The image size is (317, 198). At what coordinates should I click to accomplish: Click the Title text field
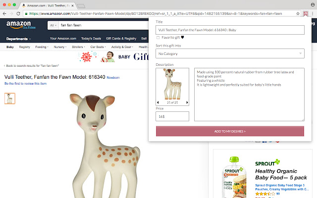click(x=230, y=30)
